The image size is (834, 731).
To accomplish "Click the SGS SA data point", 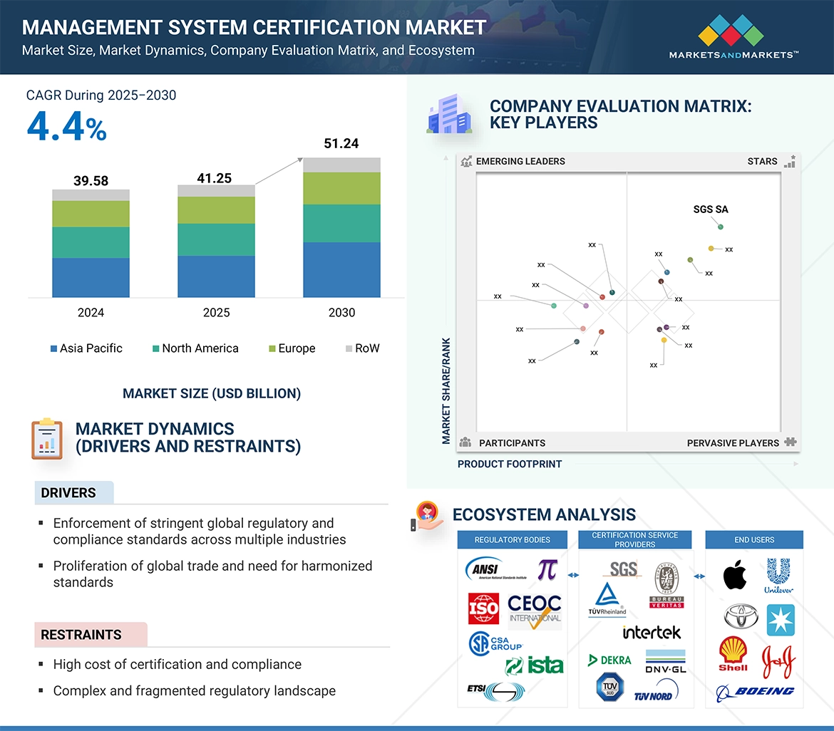I will tap(721, 227).
